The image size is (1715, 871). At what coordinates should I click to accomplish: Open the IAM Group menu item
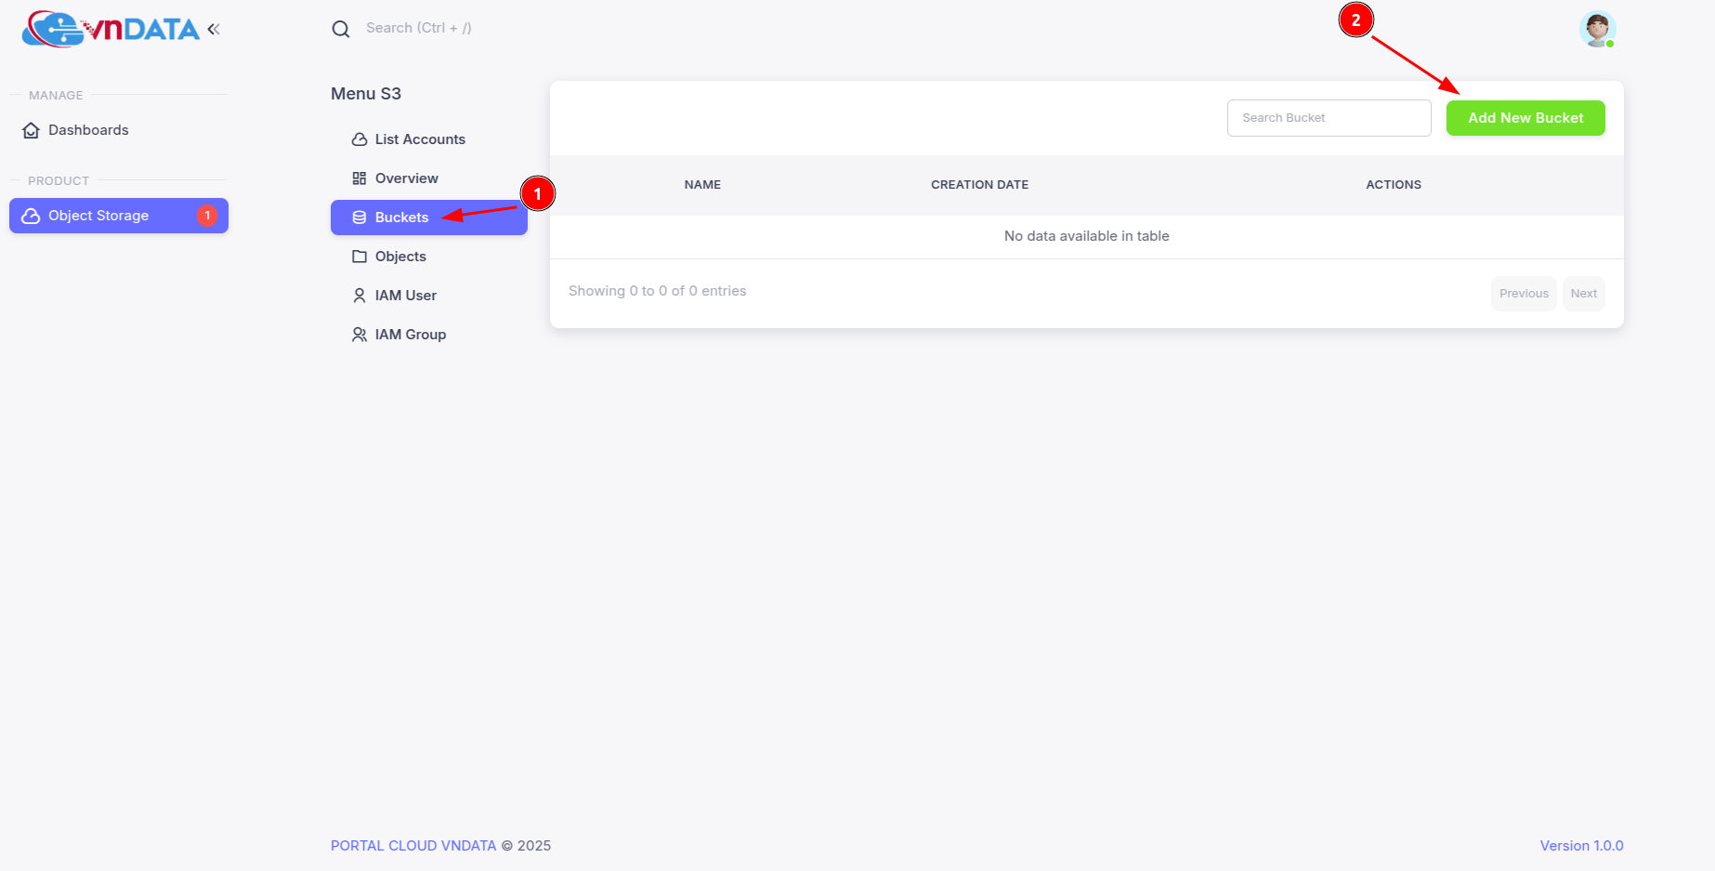tap(410, 335)
